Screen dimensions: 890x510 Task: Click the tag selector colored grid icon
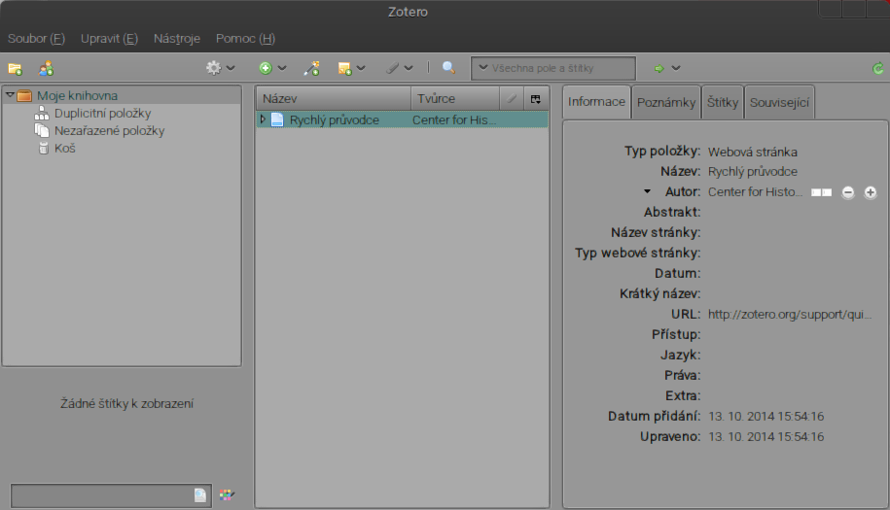point(227,494)
